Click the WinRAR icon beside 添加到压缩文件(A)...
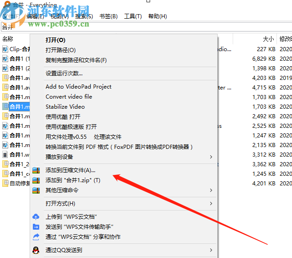The width and height of the screenshot is (292, 258). point(36,170)
